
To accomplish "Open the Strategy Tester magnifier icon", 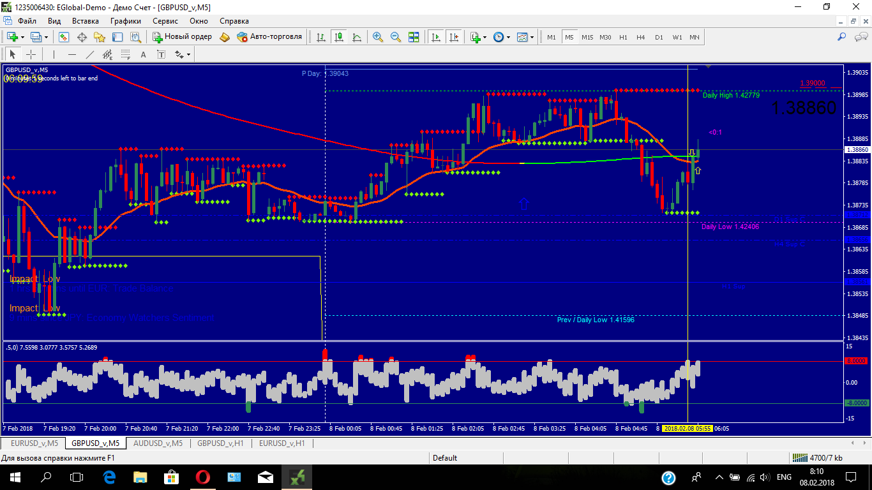I will coord(136,37).
